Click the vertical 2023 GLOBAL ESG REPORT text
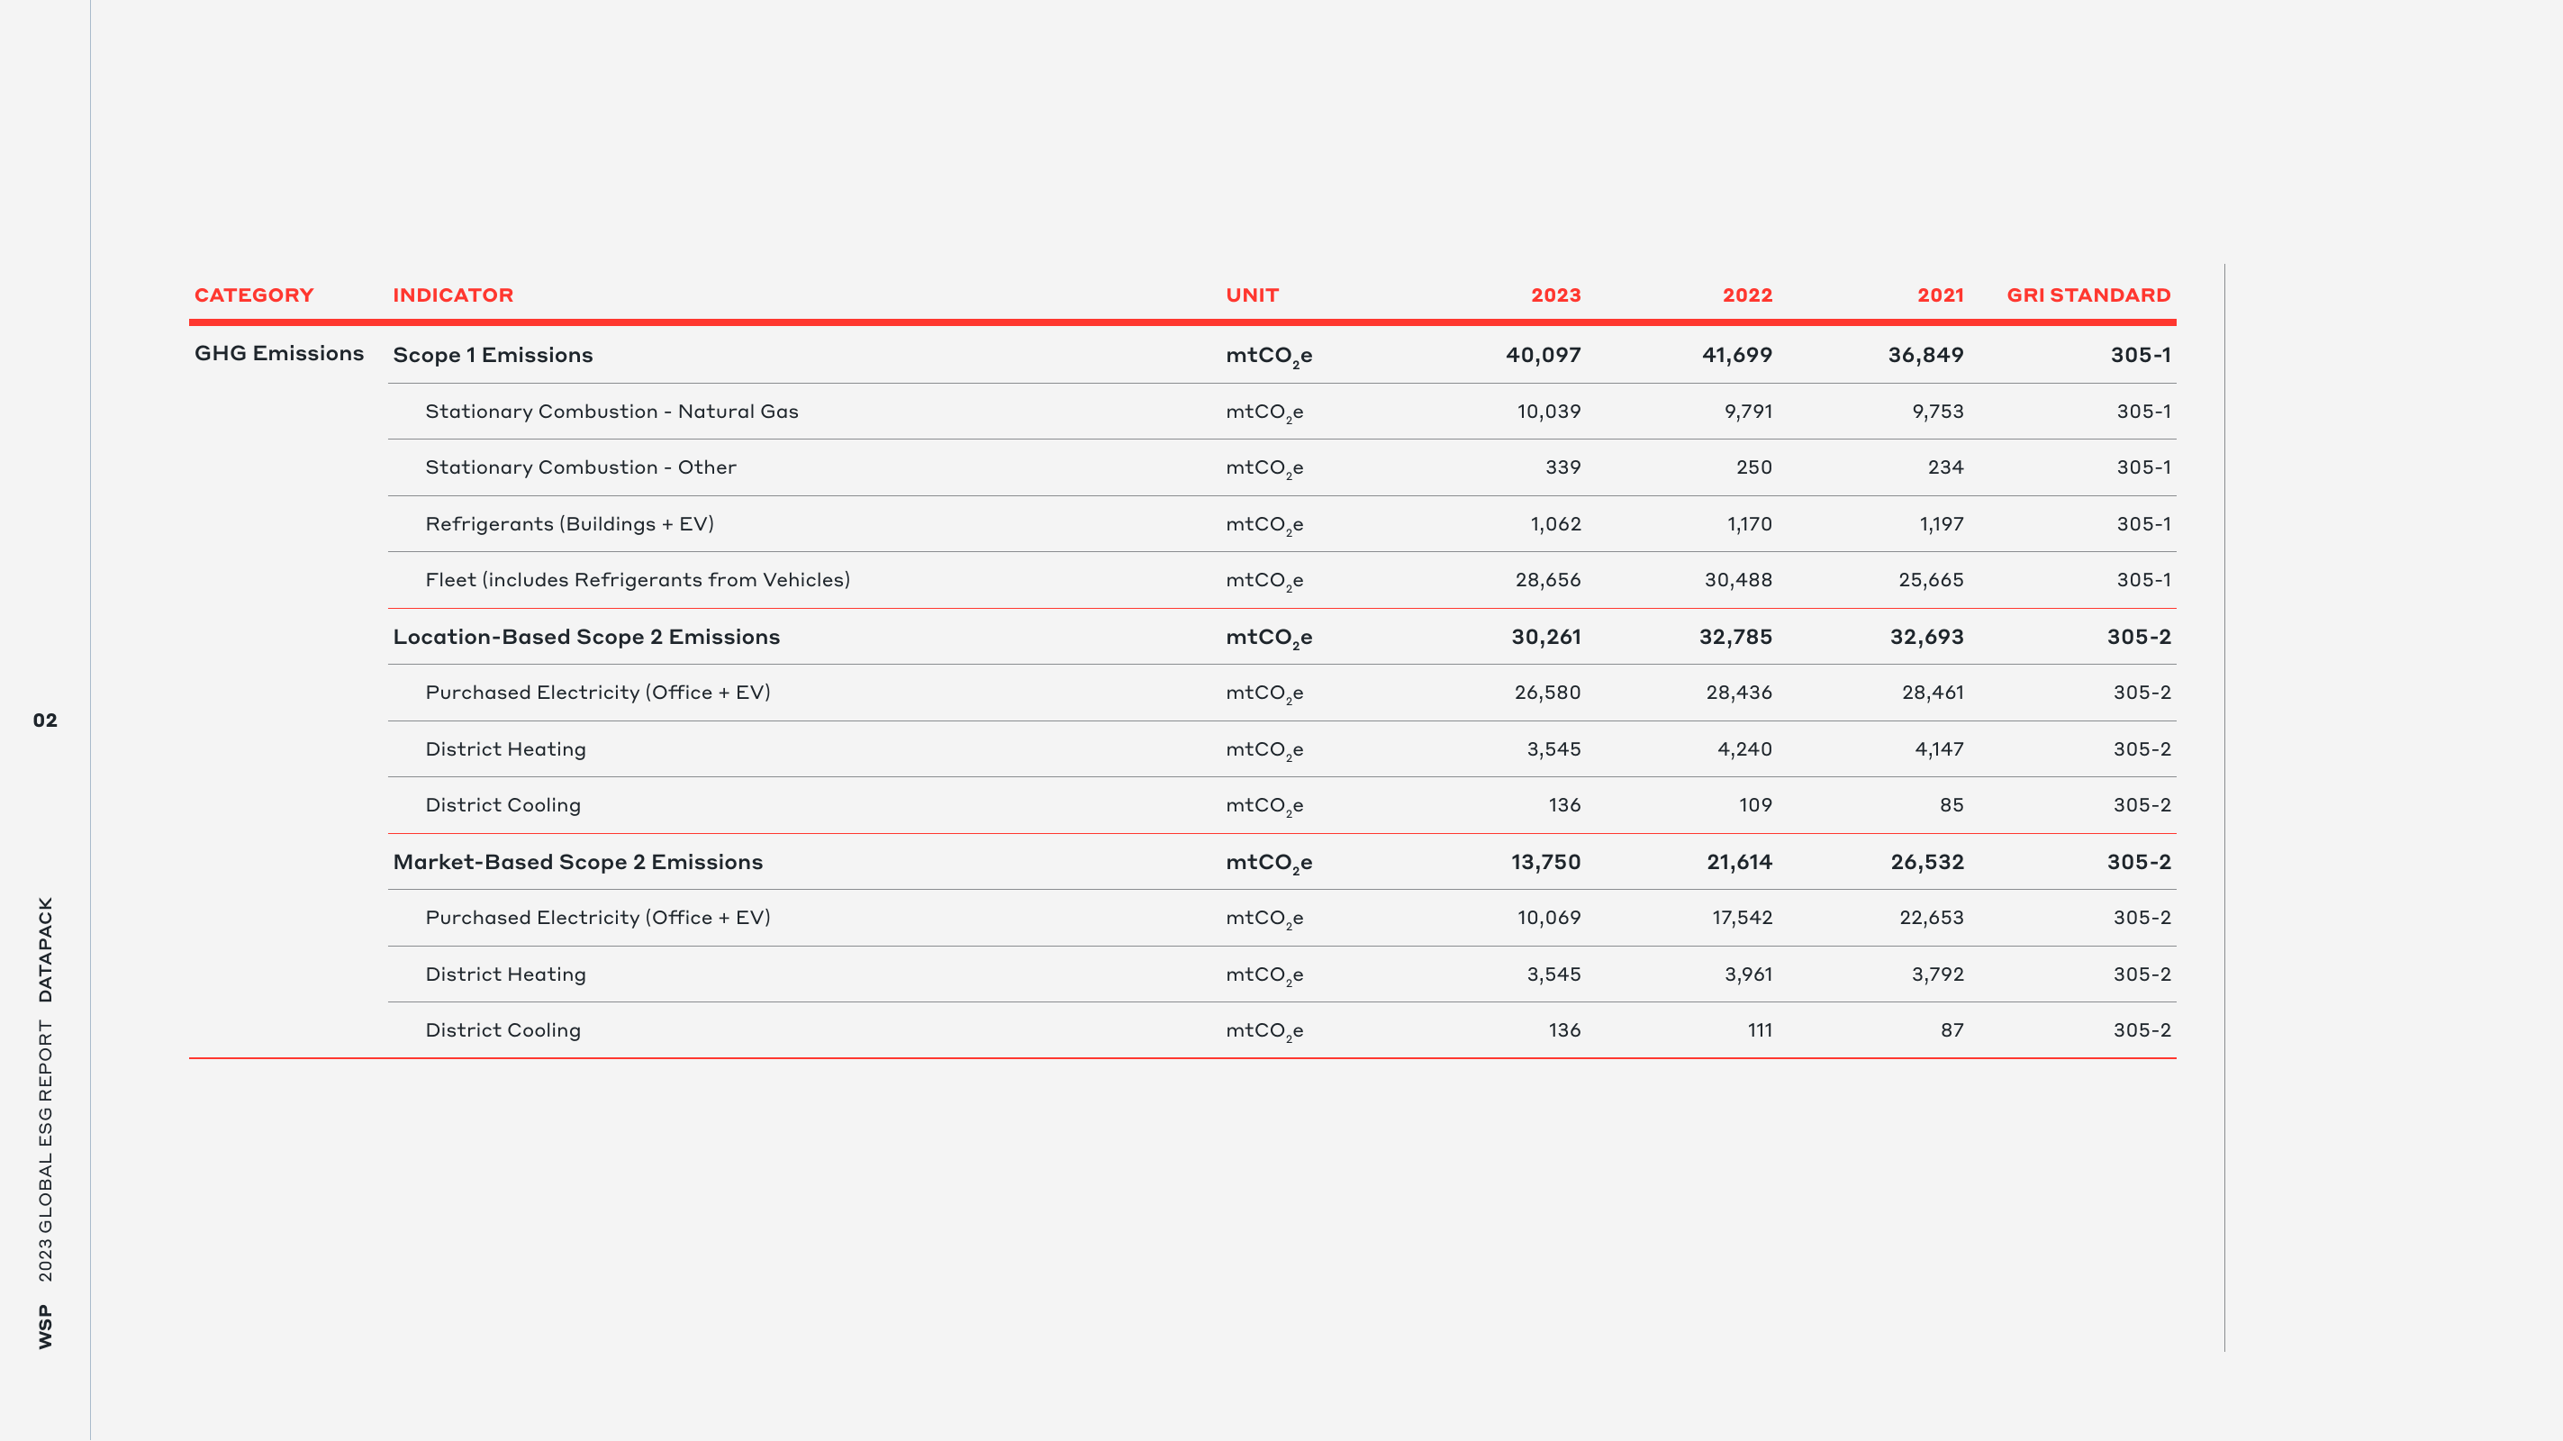Screen dimensions: 2563x1441 46,1150
